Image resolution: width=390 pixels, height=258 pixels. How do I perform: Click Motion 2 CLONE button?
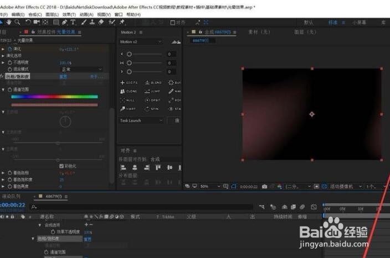coord(129,91)
